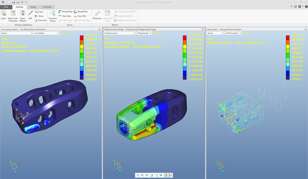Switch to the View tab
308x179 pixels.
[x=33, y=7]
